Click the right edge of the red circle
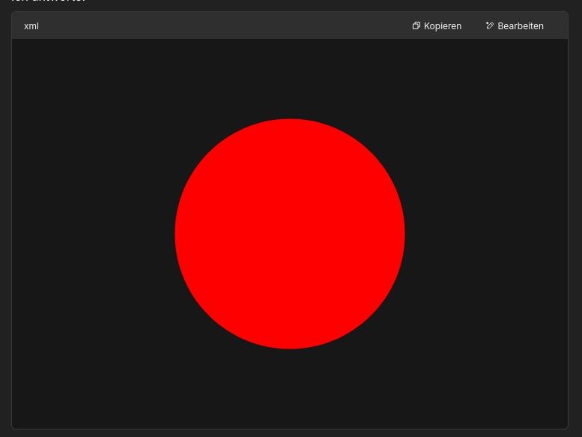The height and width of the screenshot is (437, 582). 404,234
